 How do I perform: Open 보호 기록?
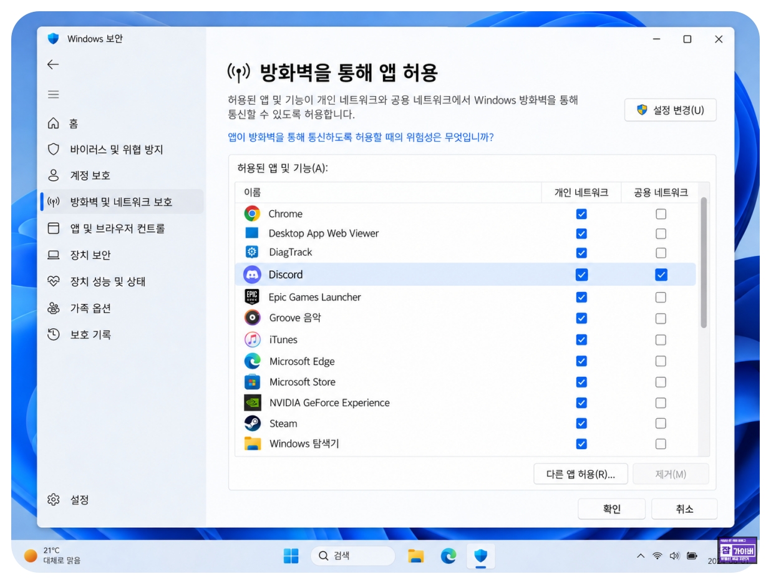click(x=122, y=334)
